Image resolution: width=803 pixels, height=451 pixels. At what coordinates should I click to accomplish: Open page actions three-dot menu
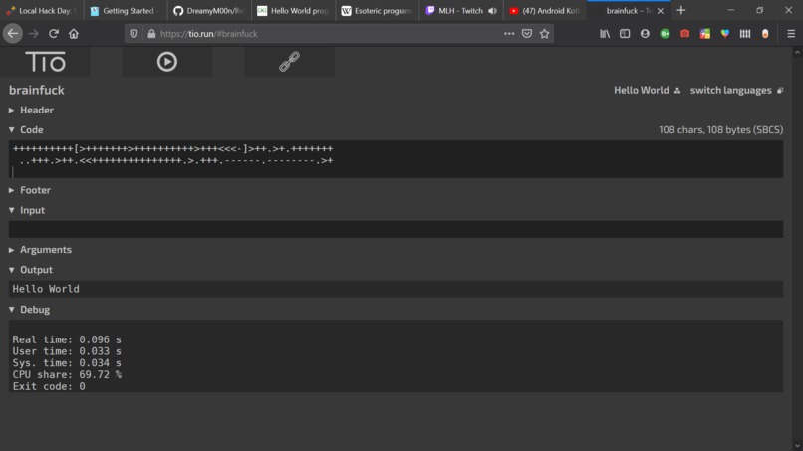(x=508, y=33)
